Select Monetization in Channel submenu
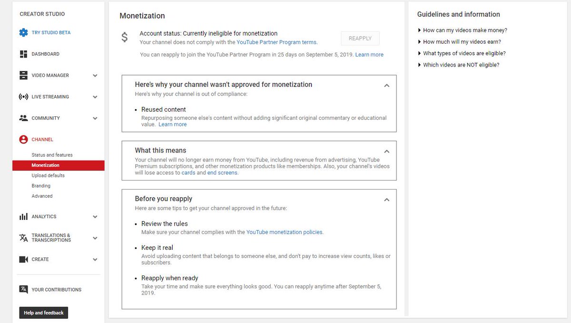This screenshot has width=571, height=323. point(59,165)
